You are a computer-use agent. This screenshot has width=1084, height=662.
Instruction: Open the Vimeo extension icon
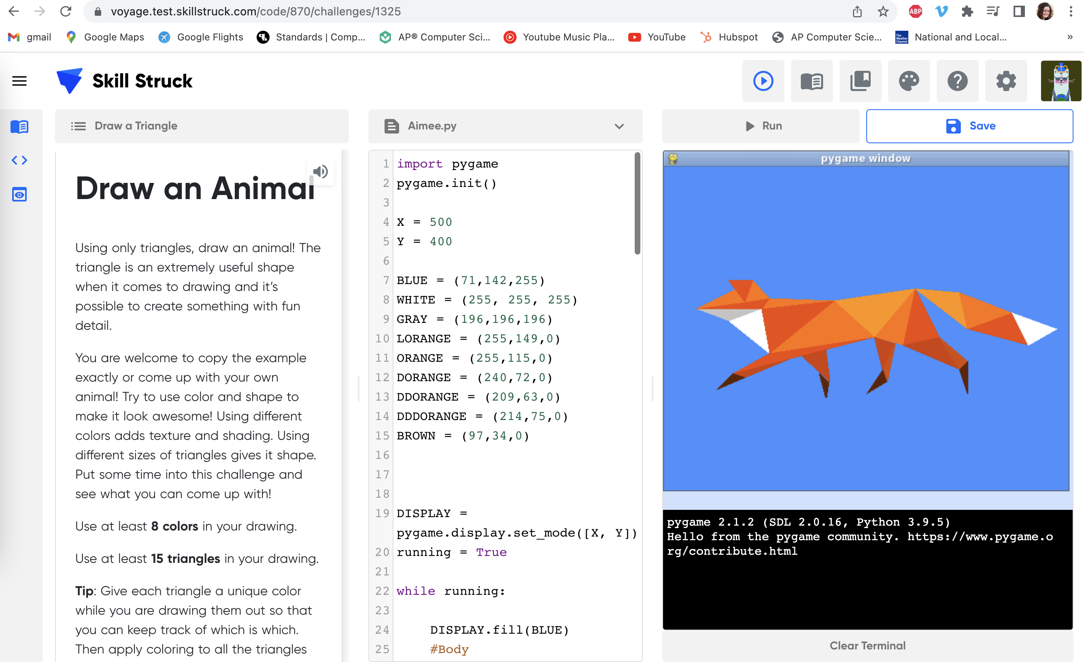coord(941,11)
